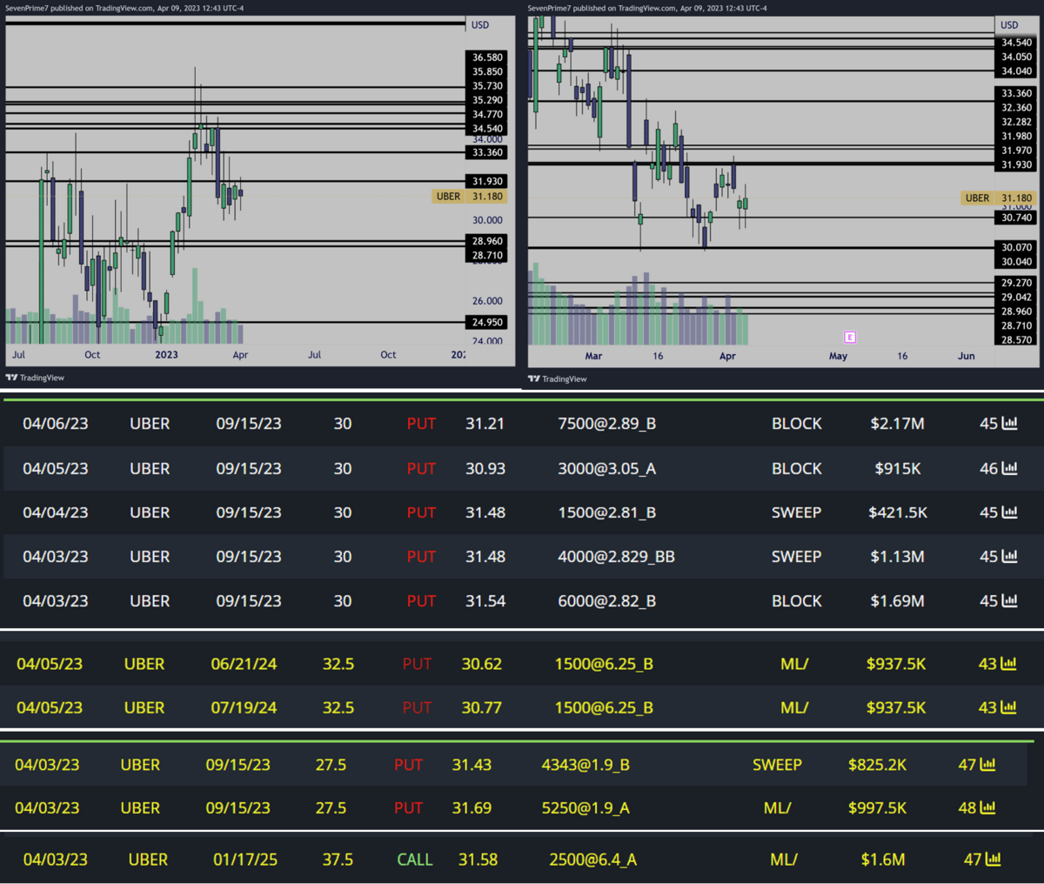The image size is (1044, 884).
Task: Open chart icon for the $1.6M call row
Action: (993, 860)
